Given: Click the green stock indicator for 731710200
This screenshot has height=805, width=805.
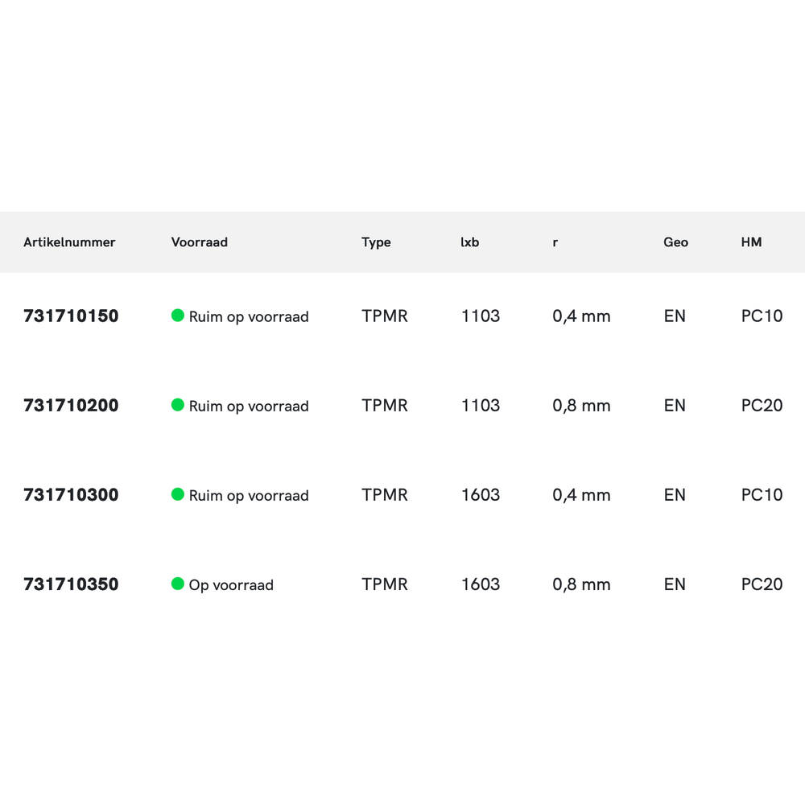Looking at the screenshot, I should click(x=178, y=405).
